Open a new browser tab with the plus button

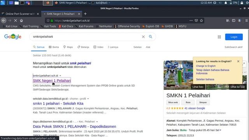pyautogui.click(x=85, y=14)
